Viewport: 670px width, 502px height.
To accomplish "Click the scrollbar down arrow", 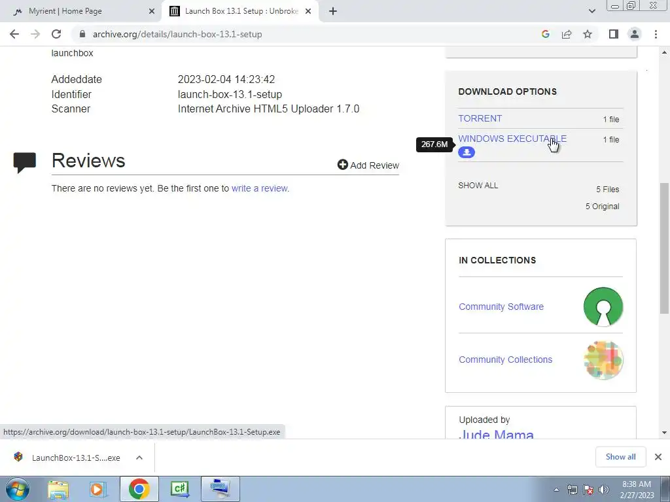I will click(664, 433).
